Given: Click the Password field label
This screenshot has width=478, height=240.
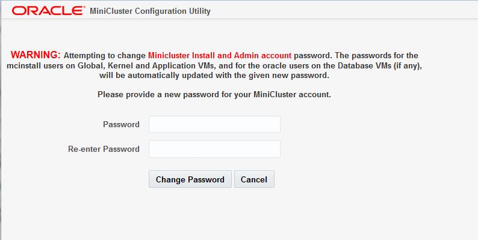Looking at the screenshot, I should pos(121,124).
